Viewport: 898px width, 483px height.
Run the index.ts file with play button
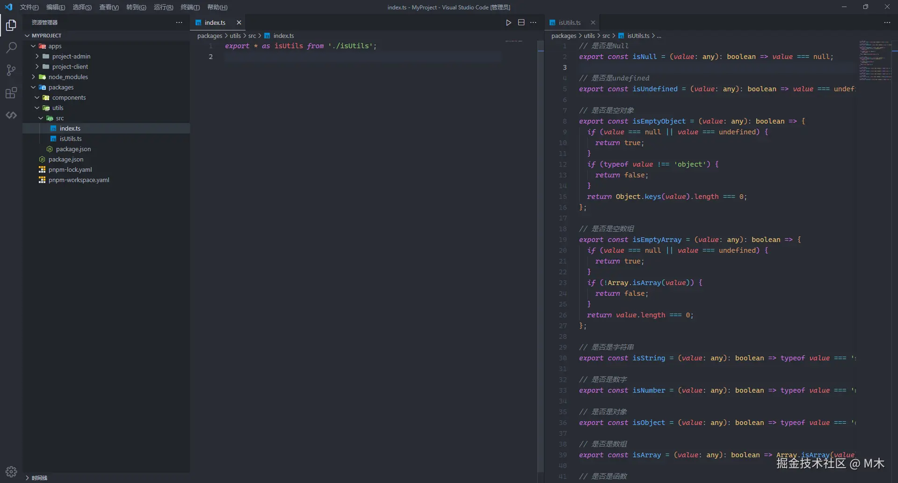click(508, 22)
